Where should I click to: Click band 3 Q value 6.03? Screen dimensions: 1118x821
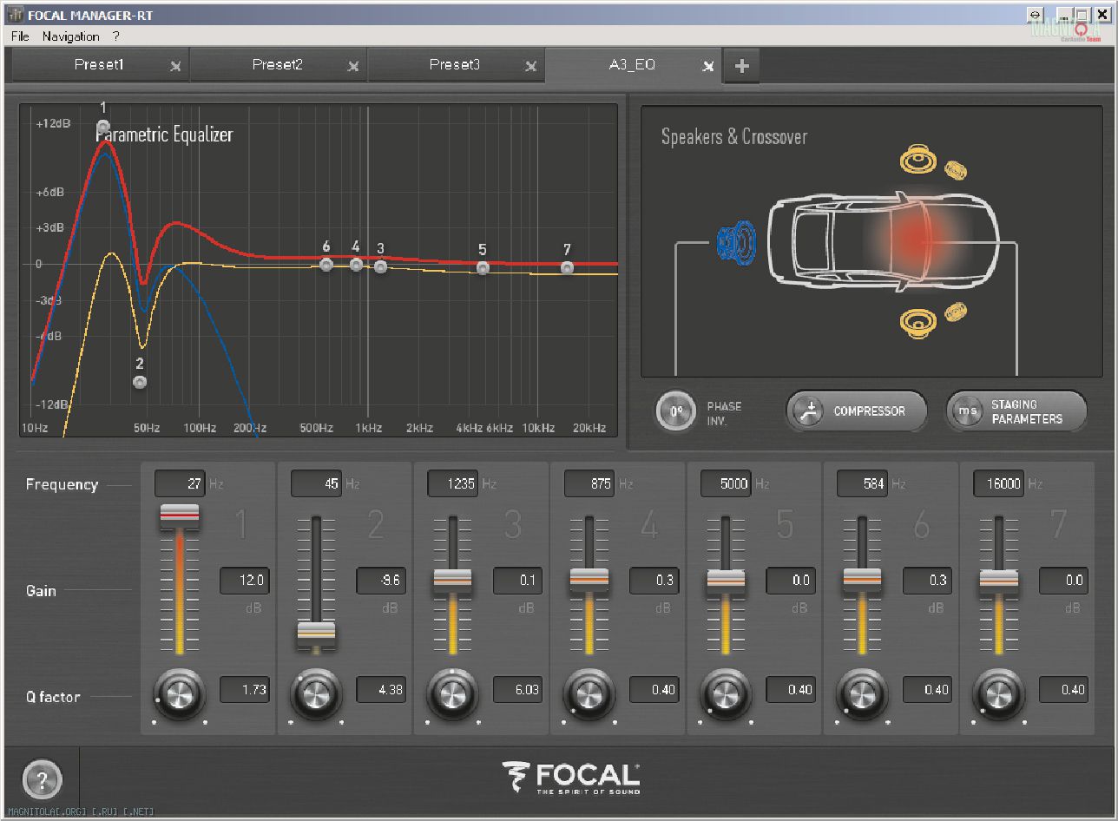(518, 690)
